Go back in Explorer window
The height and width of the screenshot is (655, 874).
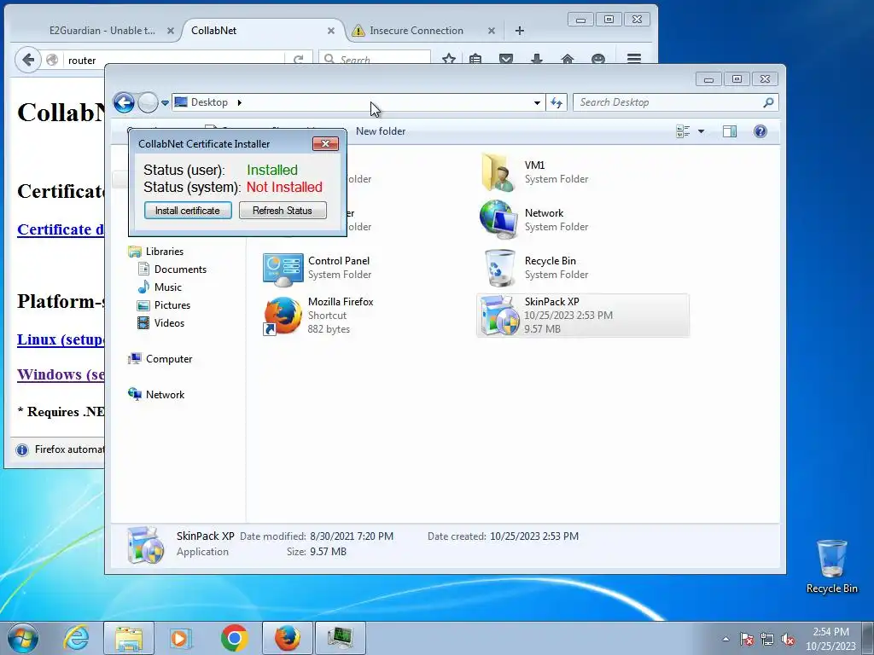point(124,102)
